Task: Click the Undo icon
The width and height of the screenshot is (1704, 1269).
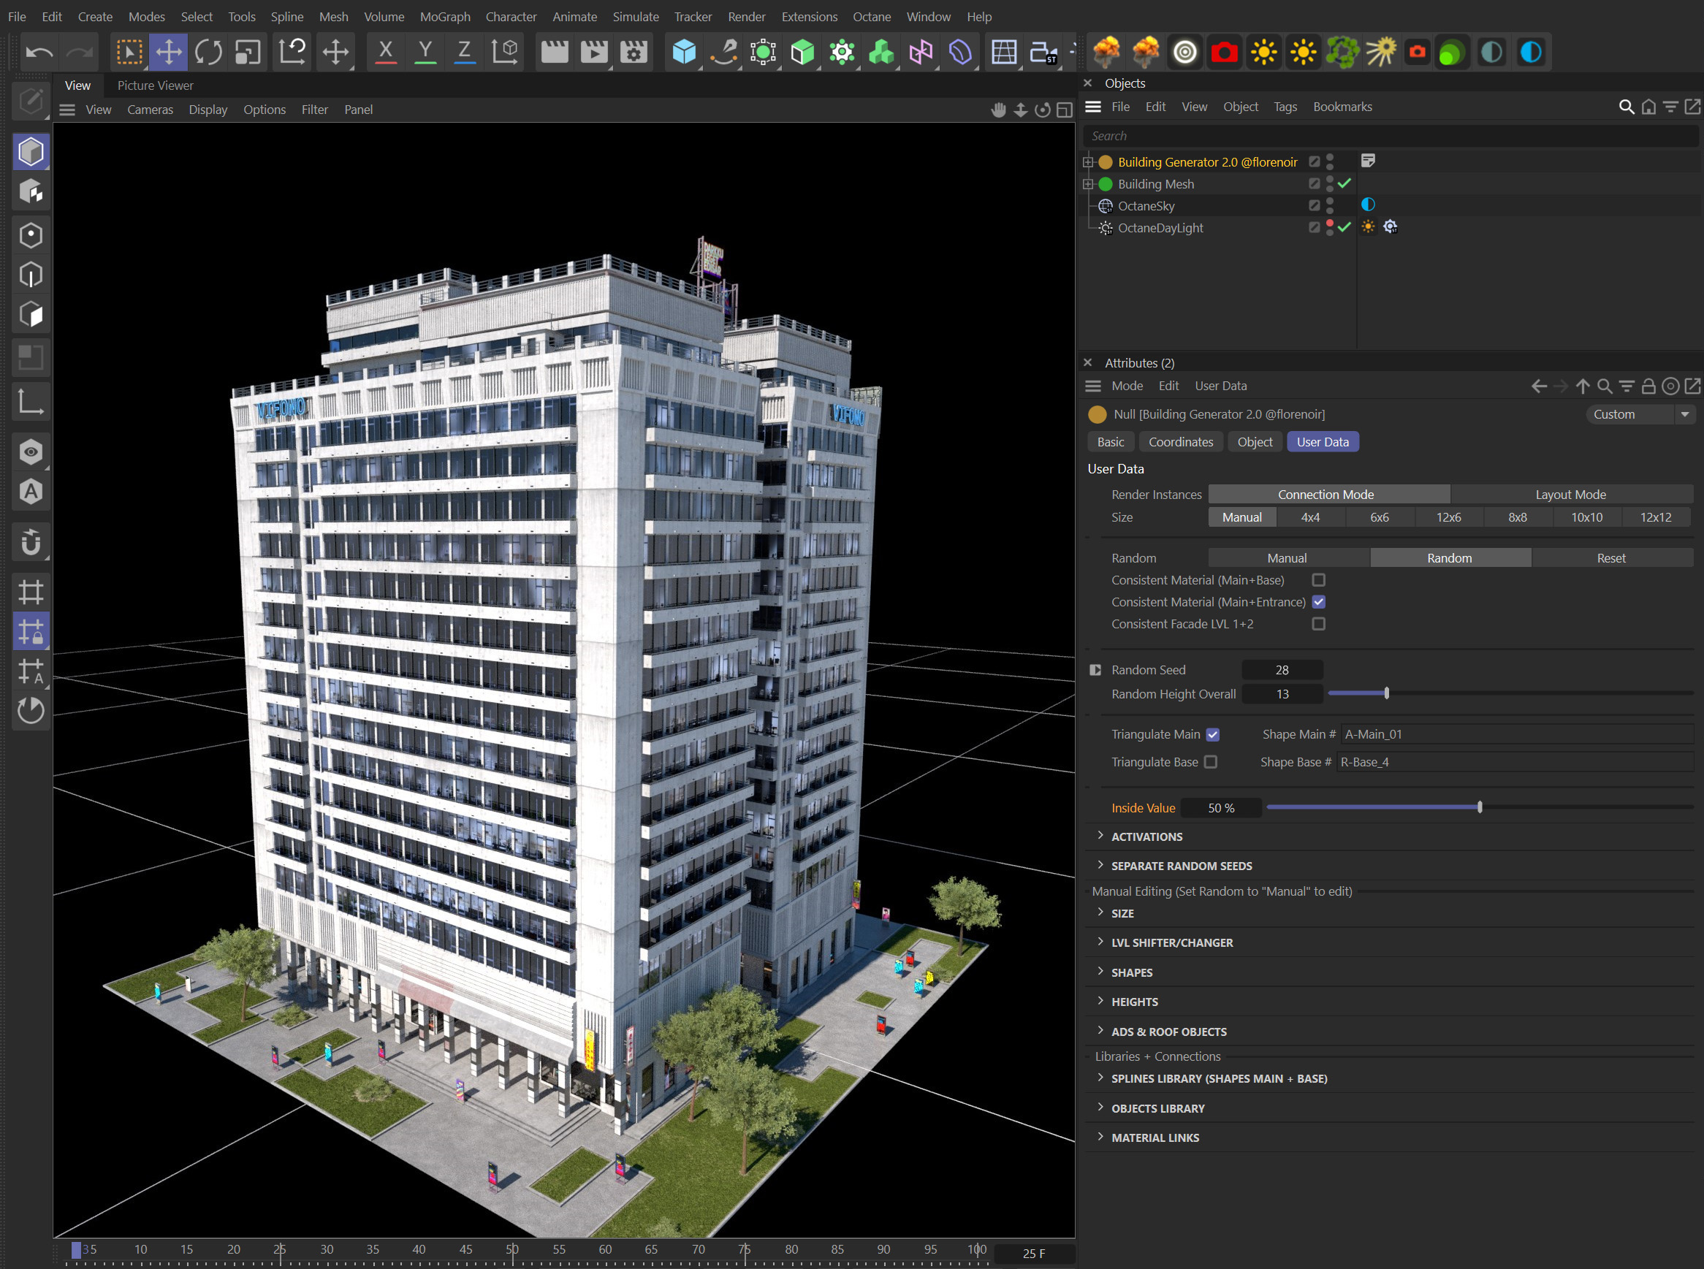Action: pyautogui.click(x=40, y=51)
